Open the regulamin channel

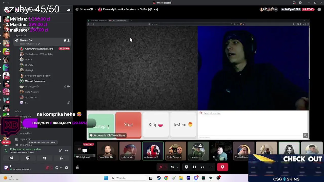(25, 139)
